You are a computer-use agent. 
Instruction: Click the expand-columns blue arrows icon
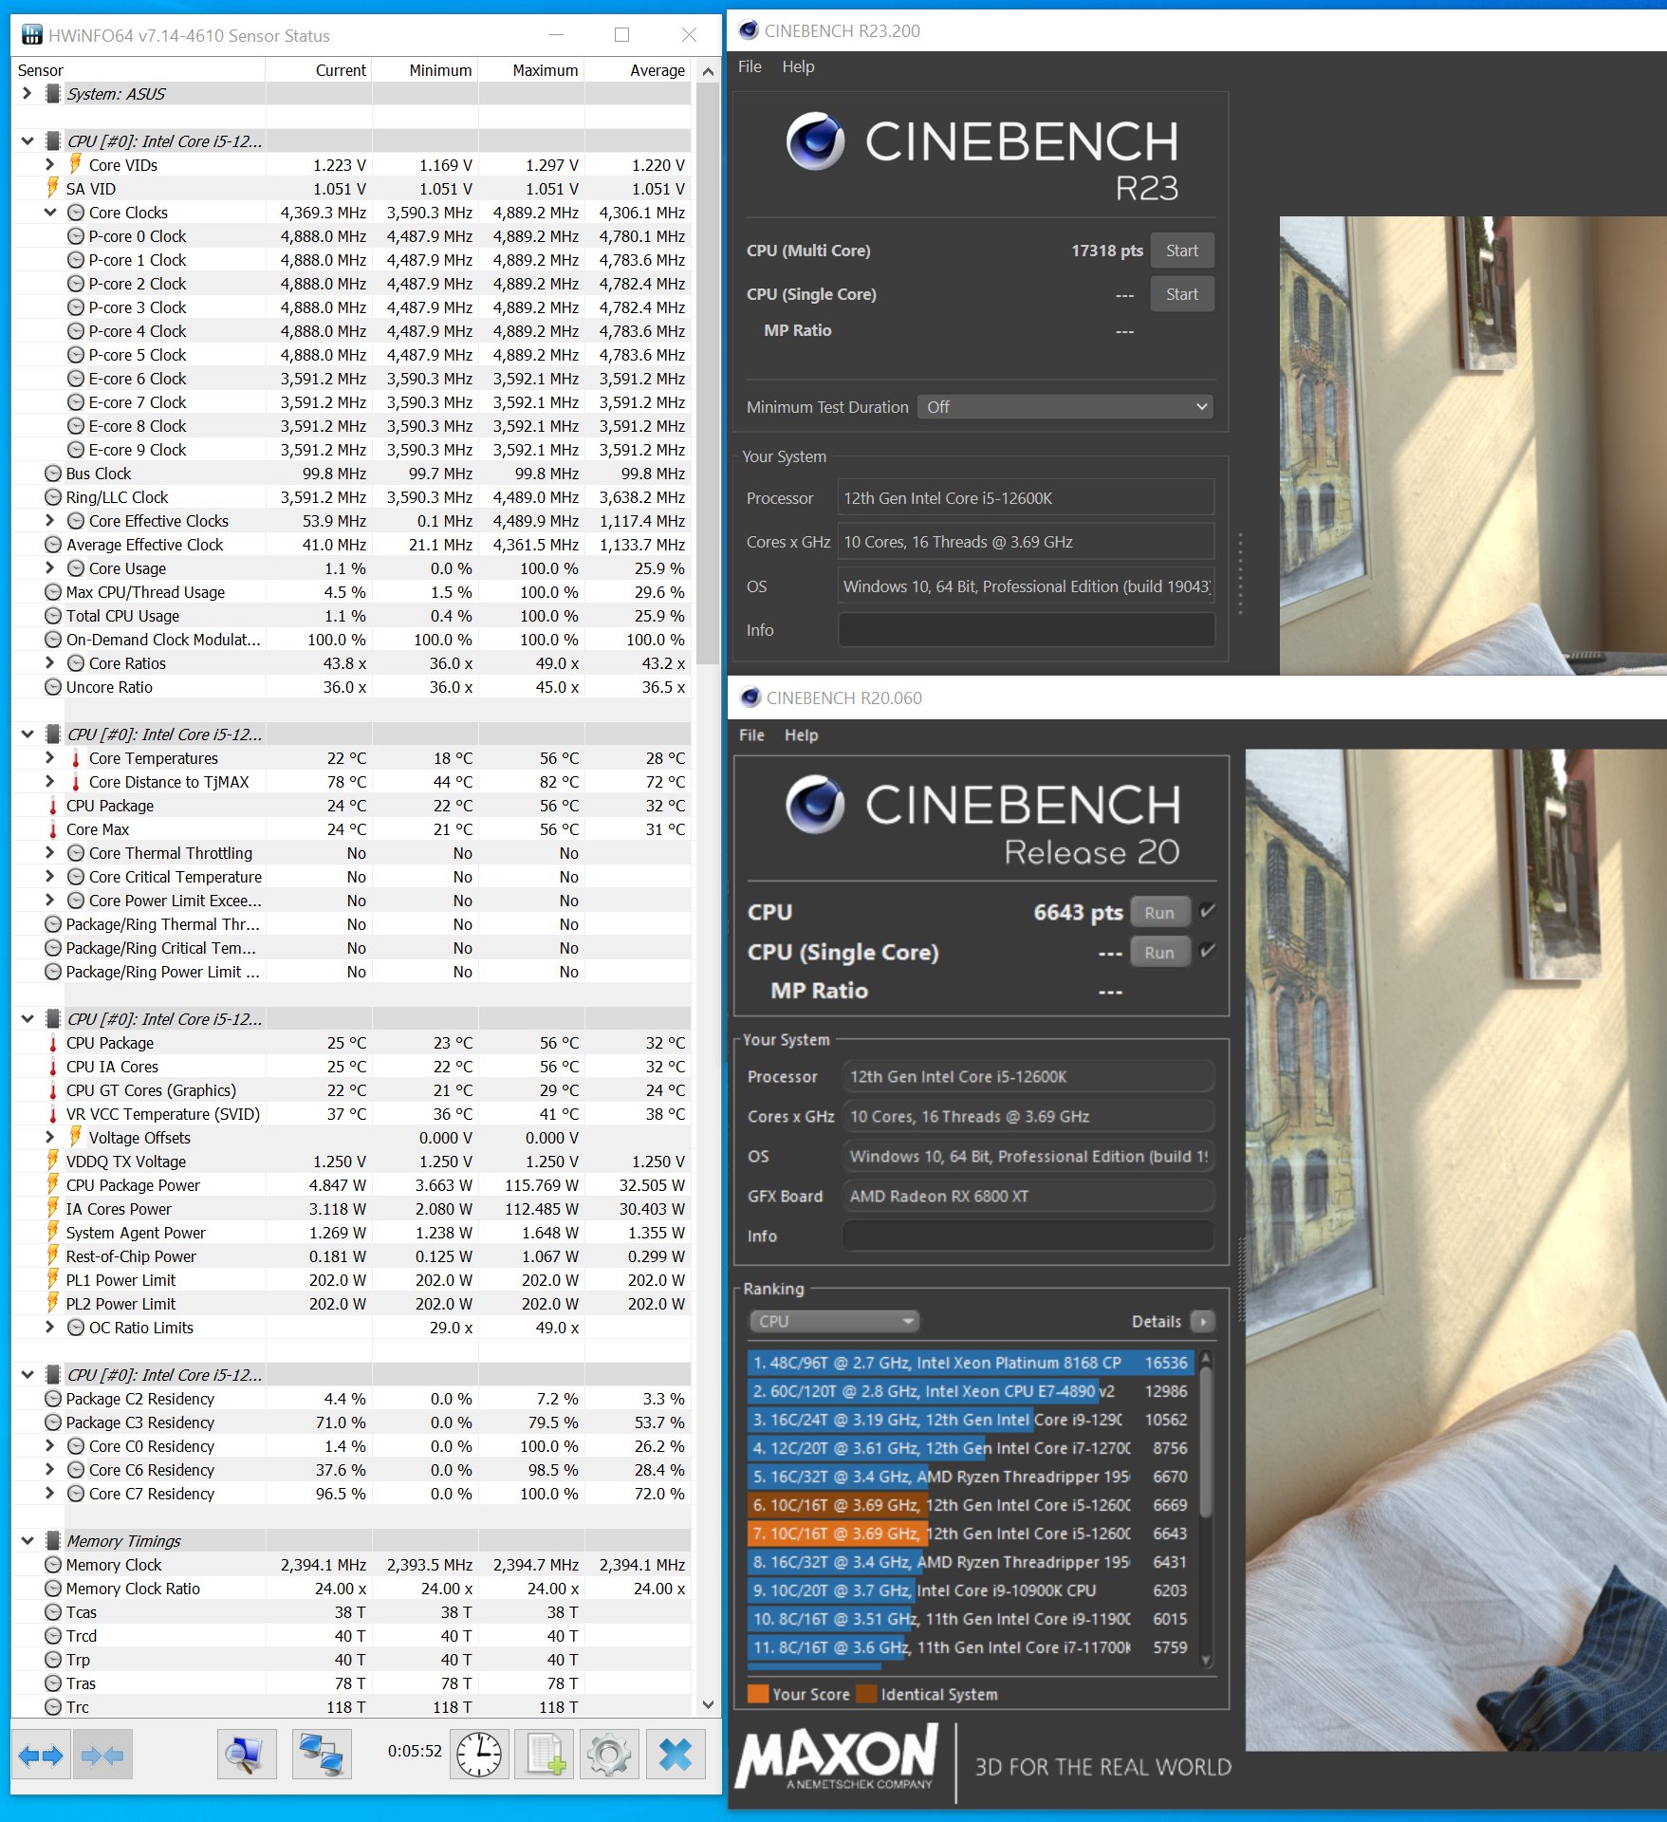(41, 1755)
